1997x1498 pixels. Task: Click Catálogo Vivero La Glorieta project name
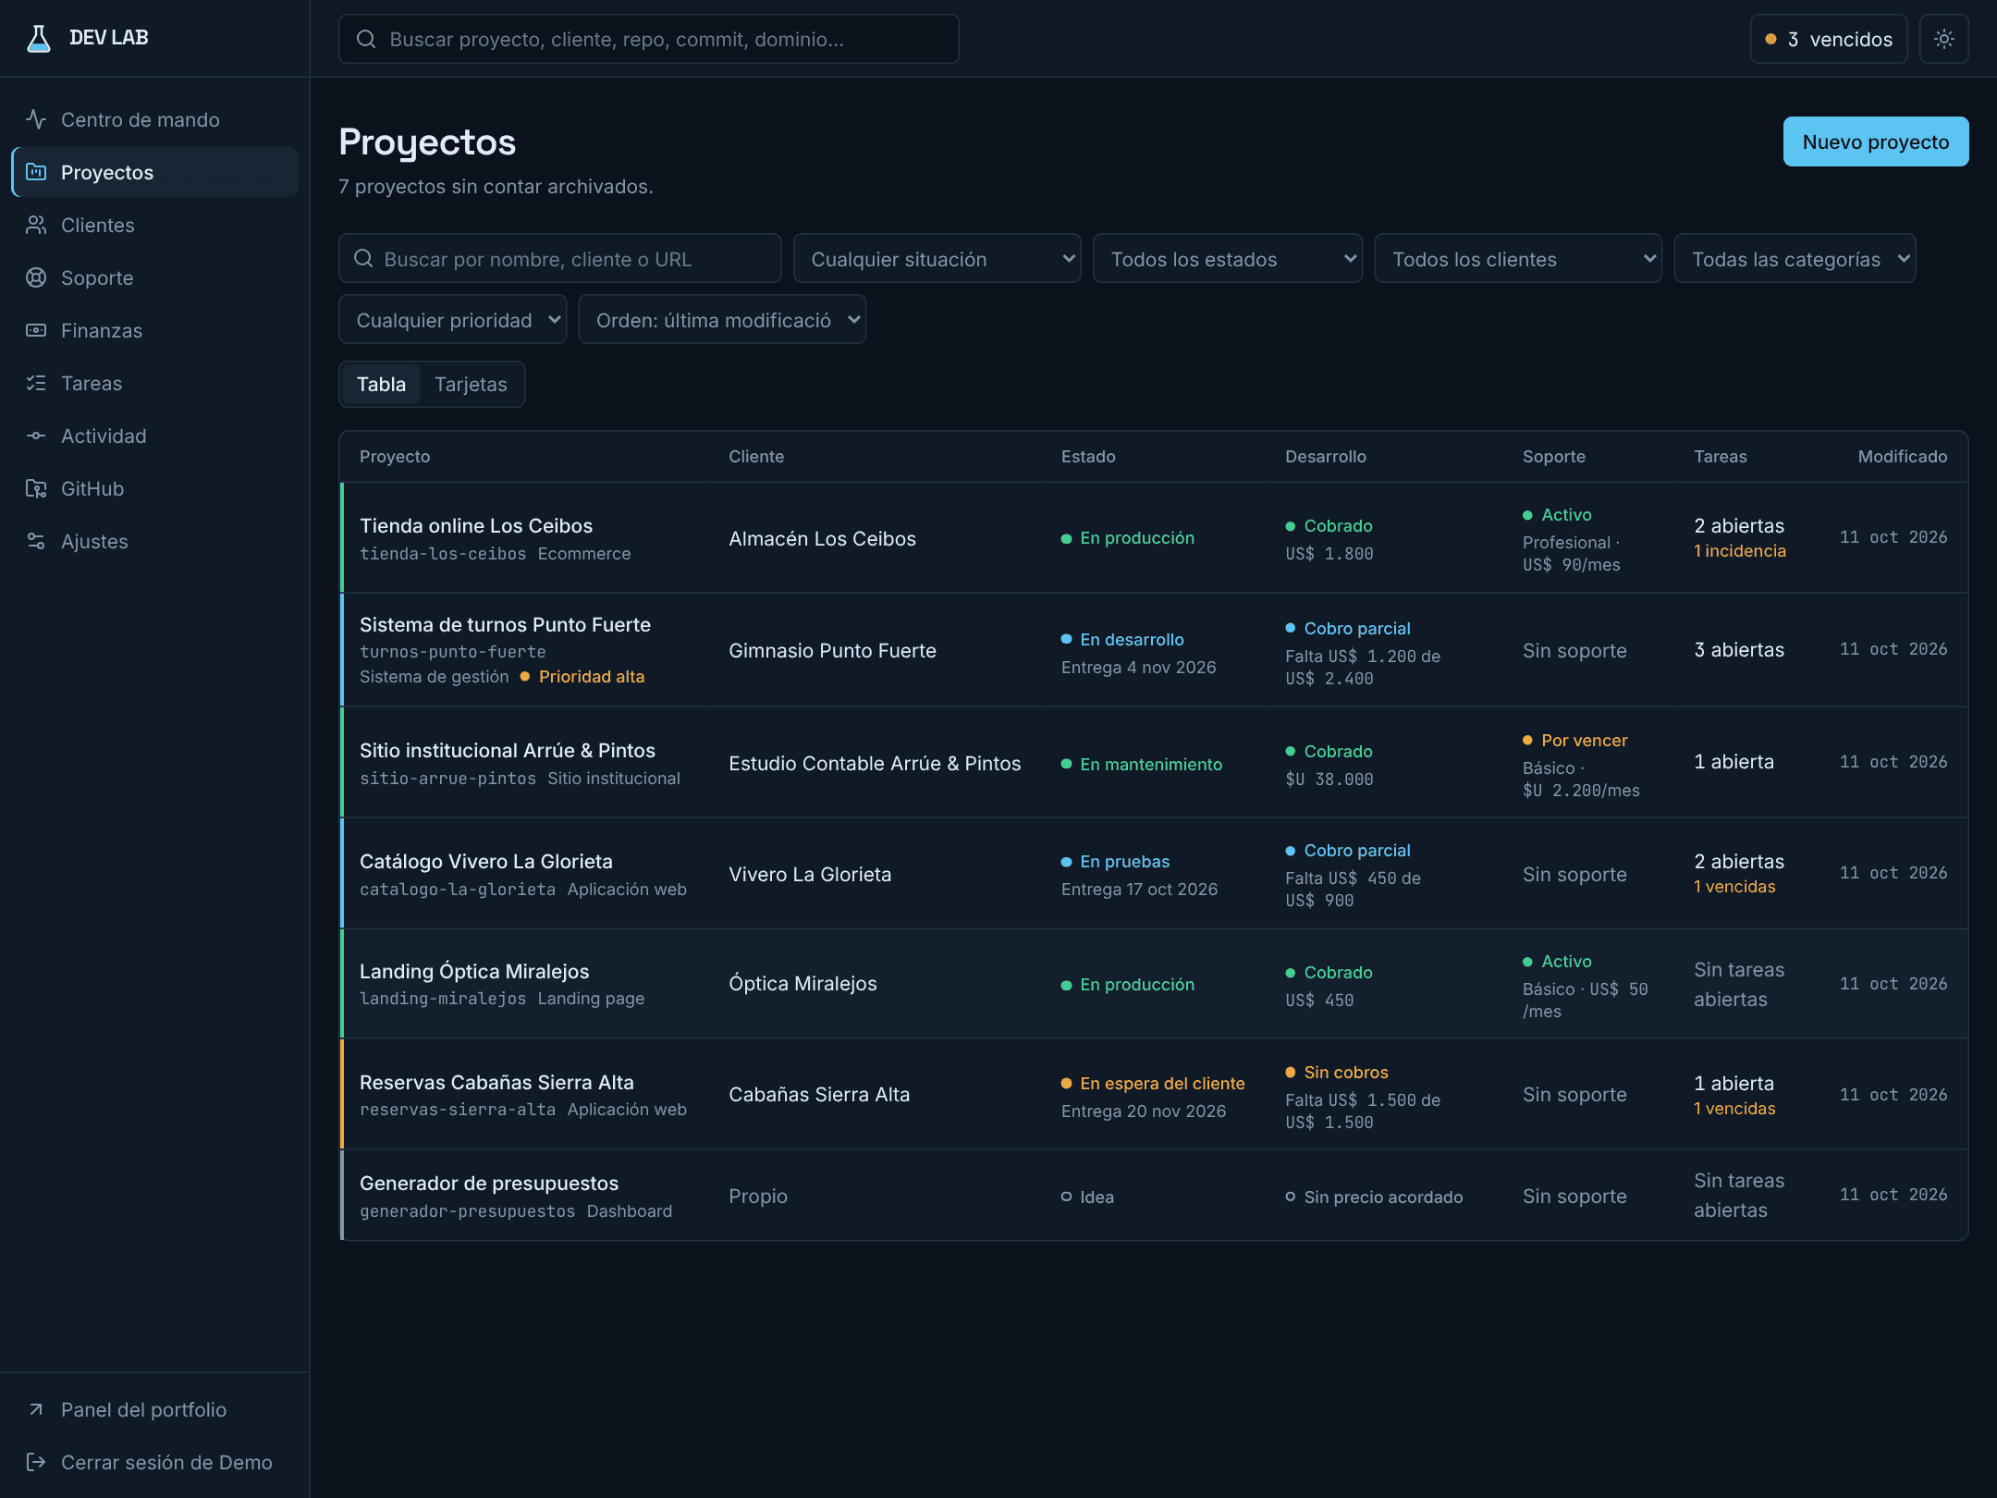coord(486,861)
